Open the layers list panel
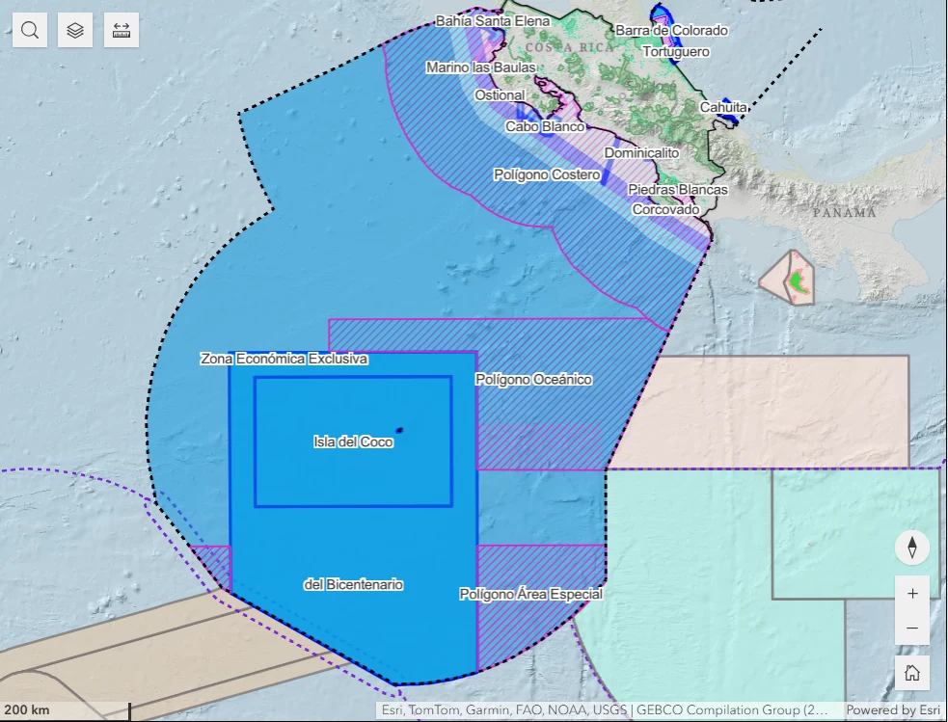Viewport: 948px width, 722px height. pyautogui.click(x=75, y=30)
